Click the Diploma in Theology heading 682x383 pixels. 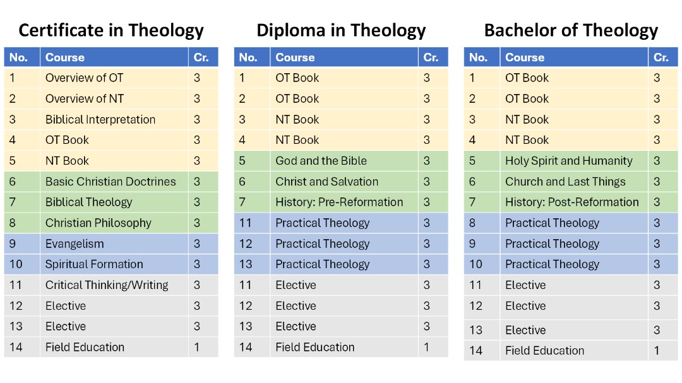coord(341,30)
